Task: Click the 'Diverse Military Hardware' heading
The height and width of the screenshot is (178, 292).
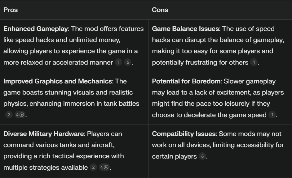Action: [43, 134]
